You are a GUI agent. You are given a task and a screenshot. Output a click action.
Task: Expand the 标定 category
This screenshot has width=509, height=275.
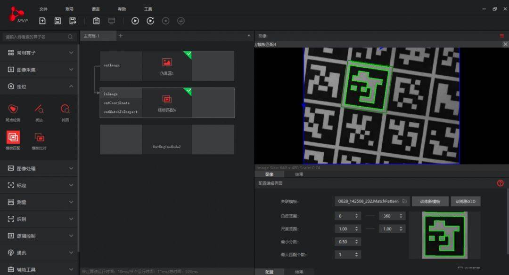(39, 185)
